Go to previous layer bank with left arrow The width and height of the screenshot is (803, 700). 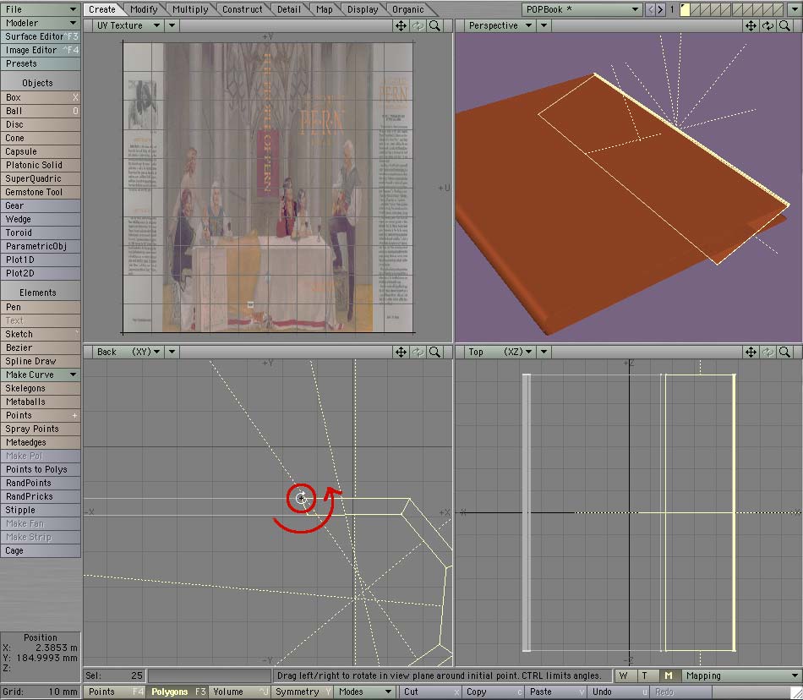tap(650, 9)
